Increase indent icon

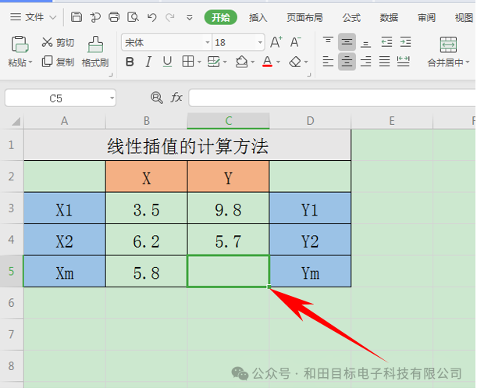[405, 41]
